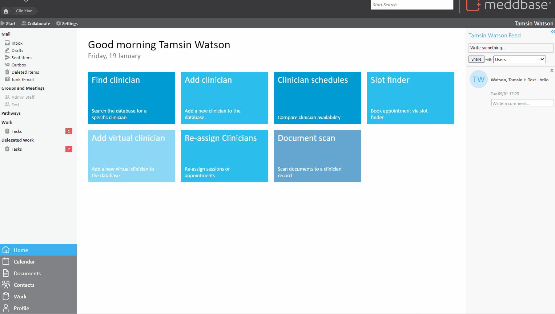This screenshot has height=314, width=555.
Task: Click the TW avatar in the feed
Action: pos(478,79)
